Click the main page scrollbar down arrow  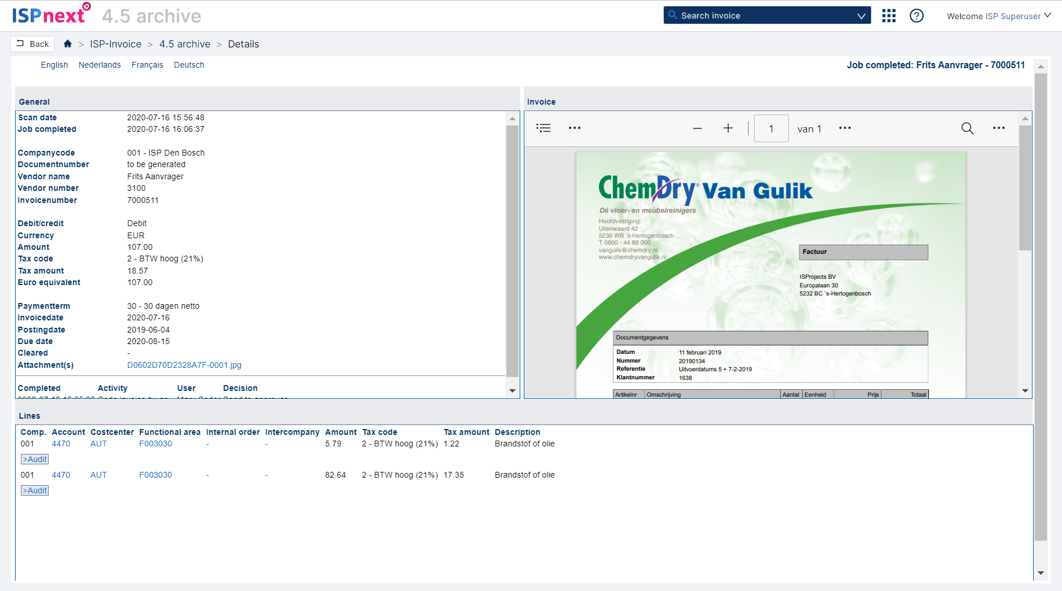click(1041, 573)
